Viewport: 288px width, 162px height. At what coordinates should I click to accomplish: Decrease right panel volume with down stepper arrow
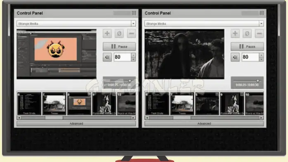coord(261,59)
